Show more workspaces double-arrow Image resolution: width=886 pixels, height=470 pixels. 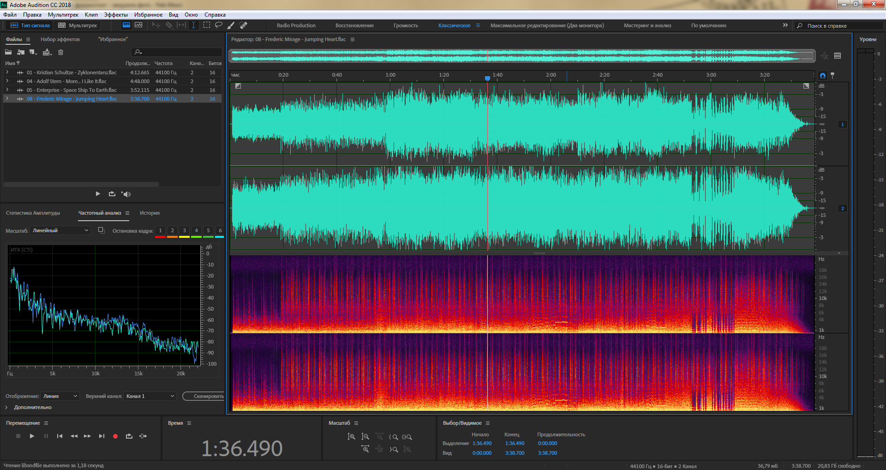(x=785, y=25)
